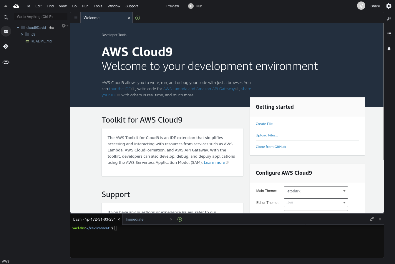This screenshot has width=395, height=264.
Task: Open the Run menu
Action: 85,6
